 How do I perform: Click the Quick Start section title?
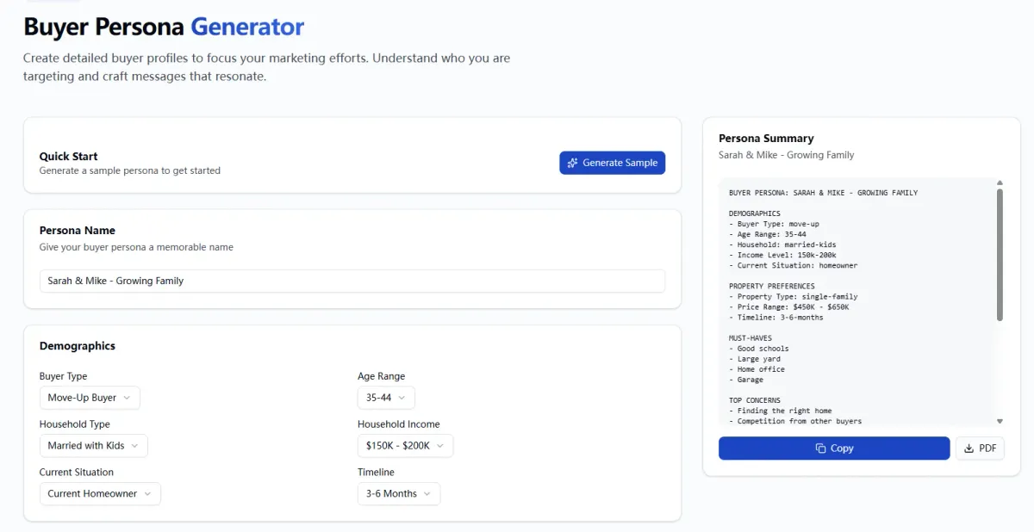pos(69,157)
